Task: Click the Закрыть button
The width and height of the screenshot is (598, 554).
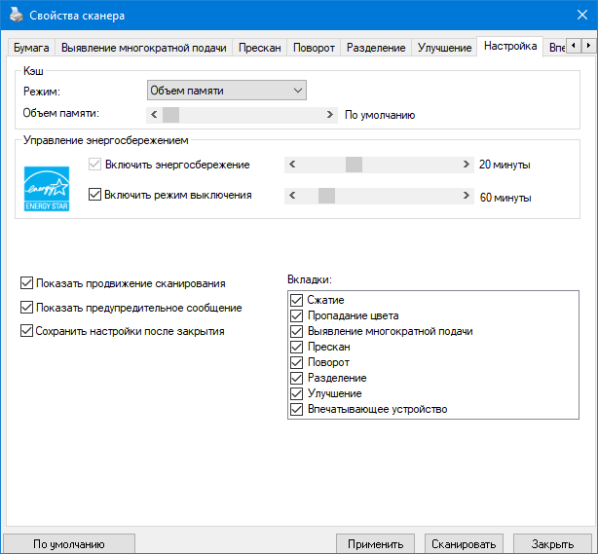Action: (x=552, y=544)
